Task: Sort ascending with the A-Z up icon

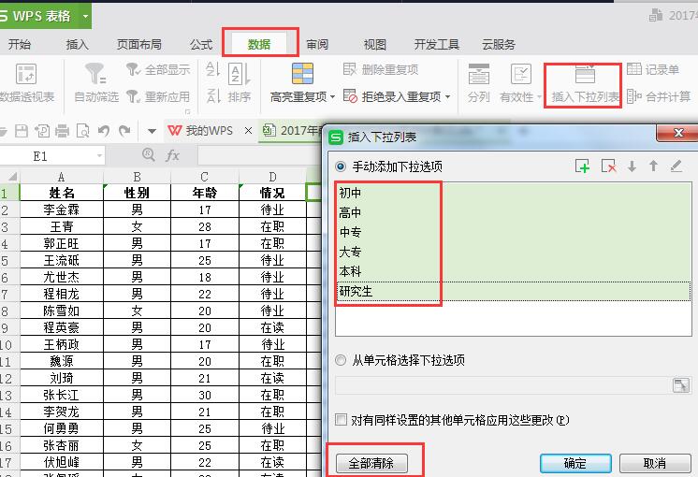Action: pos(212,69)
